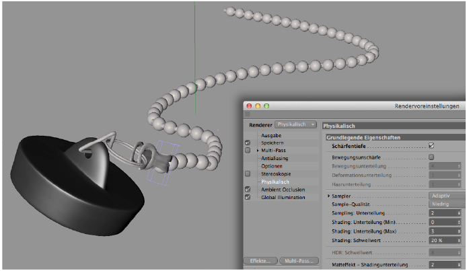This screenshot has width=467, height=271.
Task: Click the Multi-Pass... button
Action: [x=299, y=261]
